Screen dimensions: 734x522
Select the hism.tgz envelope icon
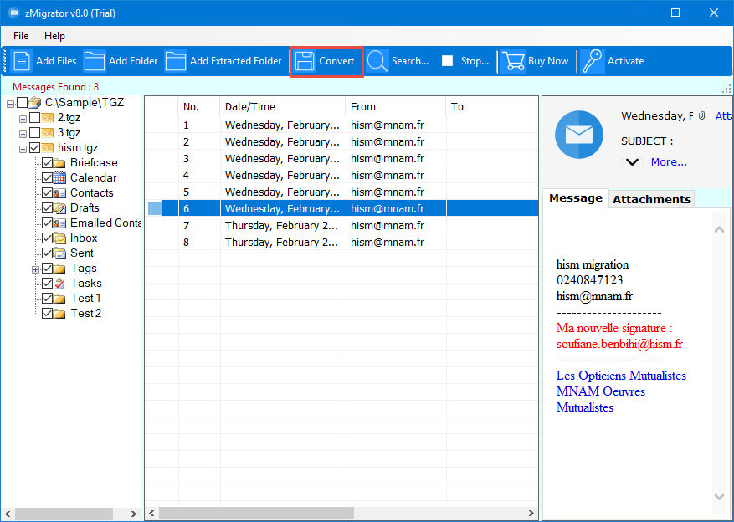coord(47,148)
